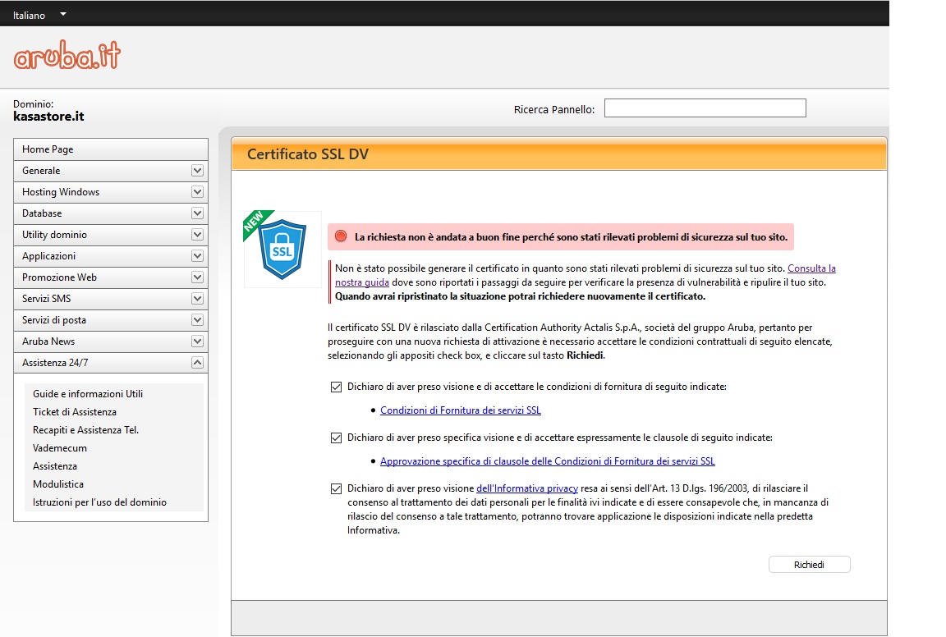Viewport: 946px width, 637px height.
Task: Select Assistenza 24/7 menu label
Action: [55, 363]
